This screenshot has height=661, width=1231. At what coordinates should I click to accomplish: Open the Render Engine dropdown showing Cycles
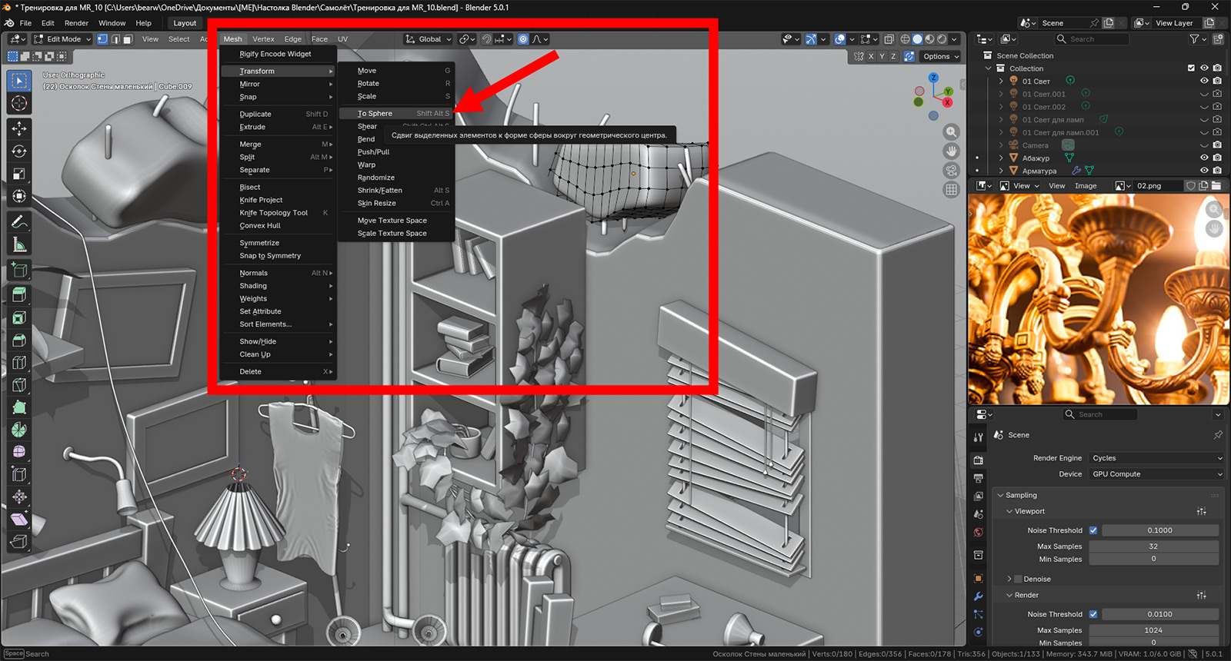point(1156,458)
